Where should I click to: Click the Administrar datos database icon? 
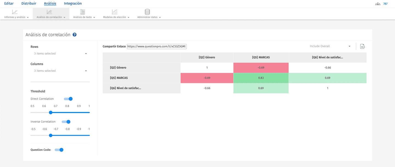click(147, 12)
